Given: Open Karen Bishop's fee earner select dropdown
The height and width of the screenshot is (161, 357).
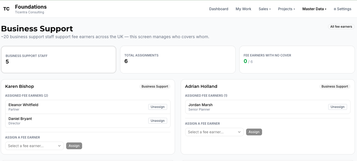Looking at the screenshot, I should pyautogui.click(x=35, y=146).
